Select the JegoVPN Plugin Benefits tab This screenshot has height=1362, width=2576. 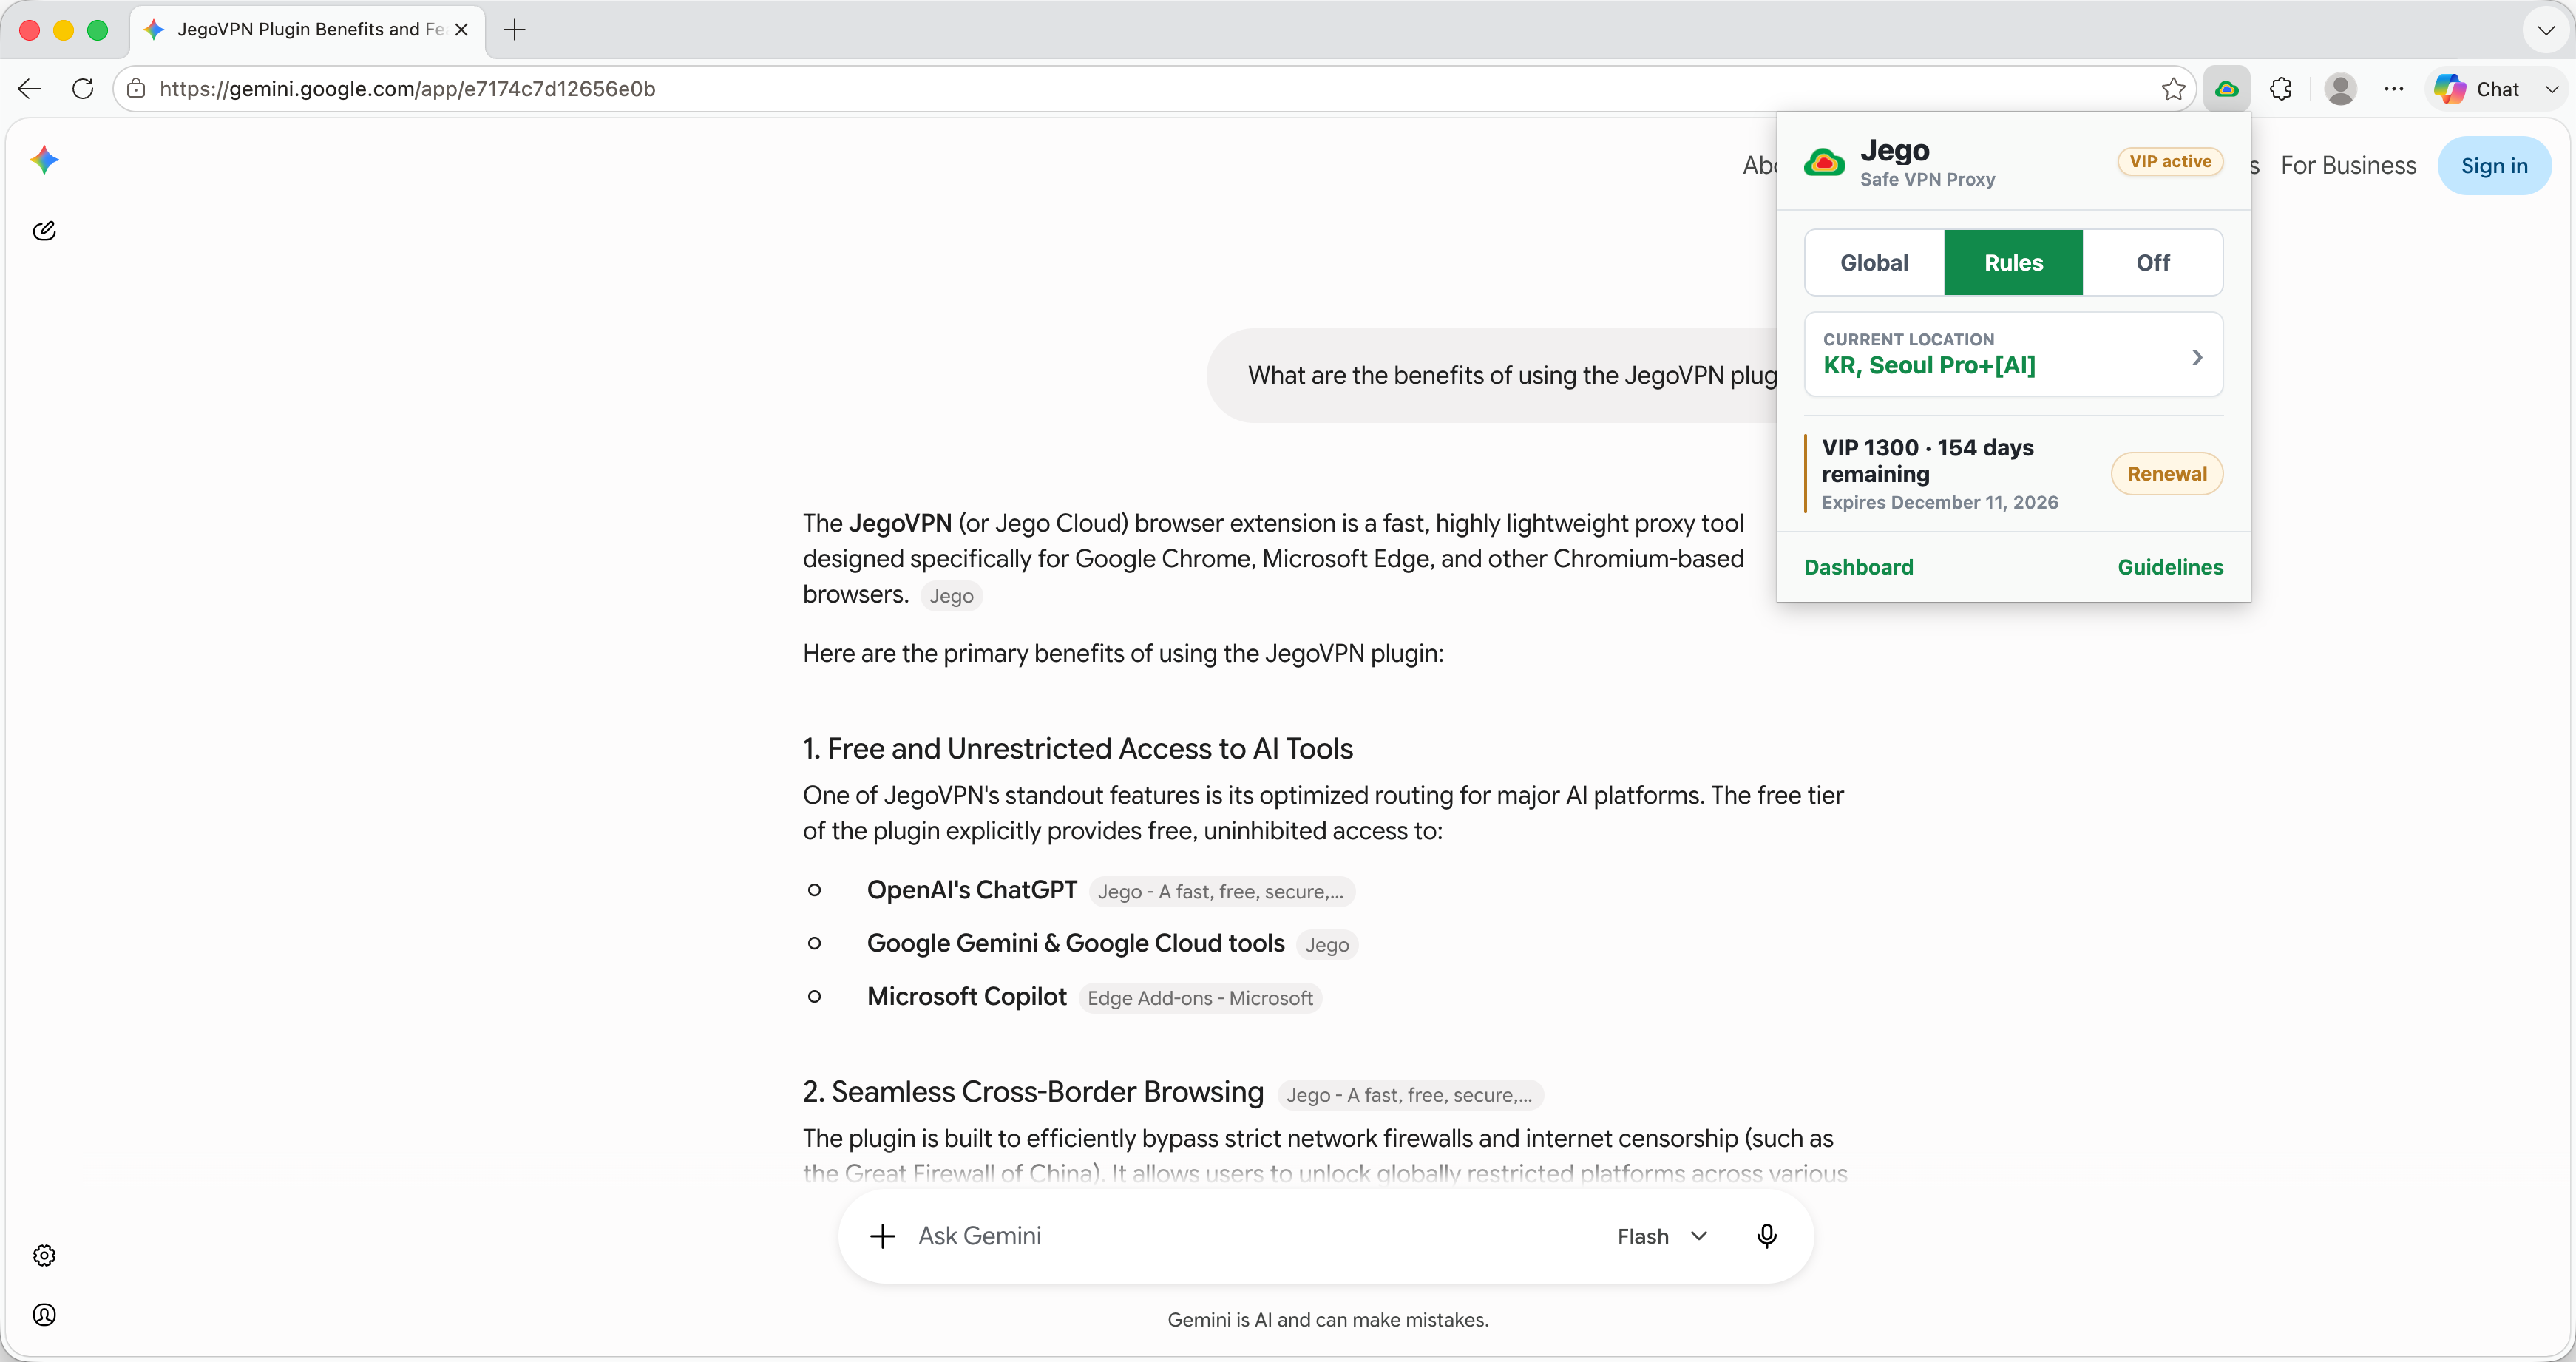[x=308, y=30]
